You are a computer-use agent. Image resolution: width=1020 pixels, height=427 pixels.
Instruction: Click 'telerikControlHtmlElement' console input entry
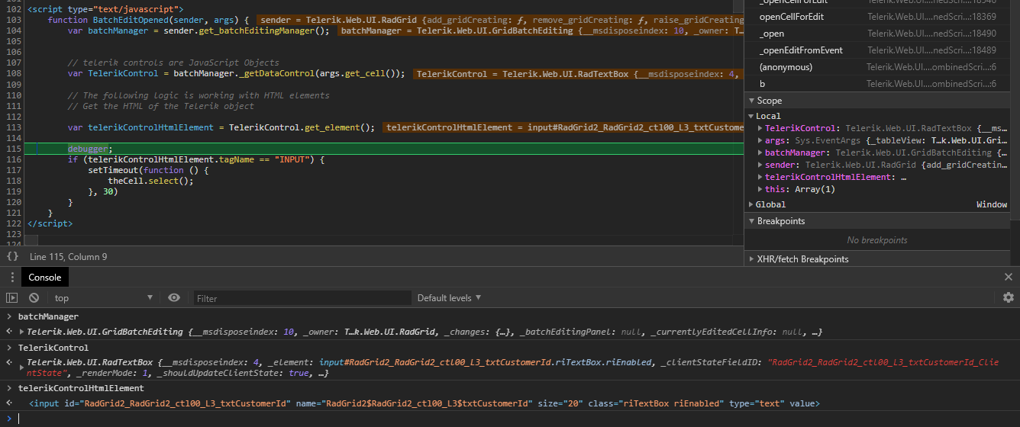(x=81, y=388)
